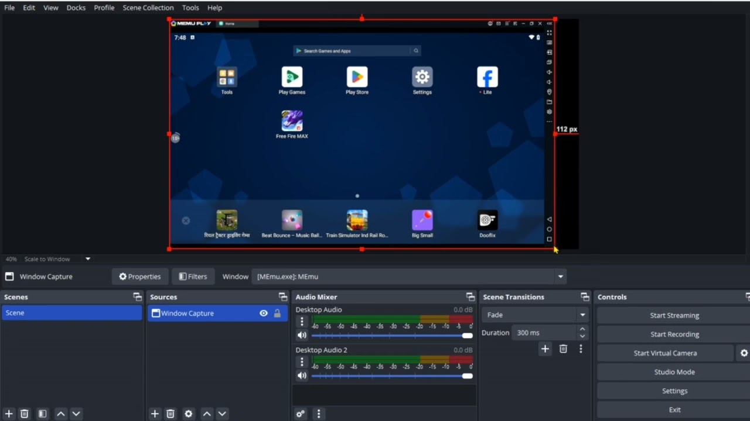Add a configurable scene transition
Screen dimensions: 750x421
click(x=545, y=348)
